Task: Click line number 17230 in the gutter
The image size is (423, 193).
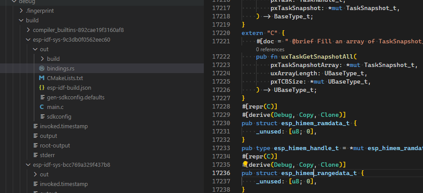Action: pyautogui.click(x=221, y=123)
